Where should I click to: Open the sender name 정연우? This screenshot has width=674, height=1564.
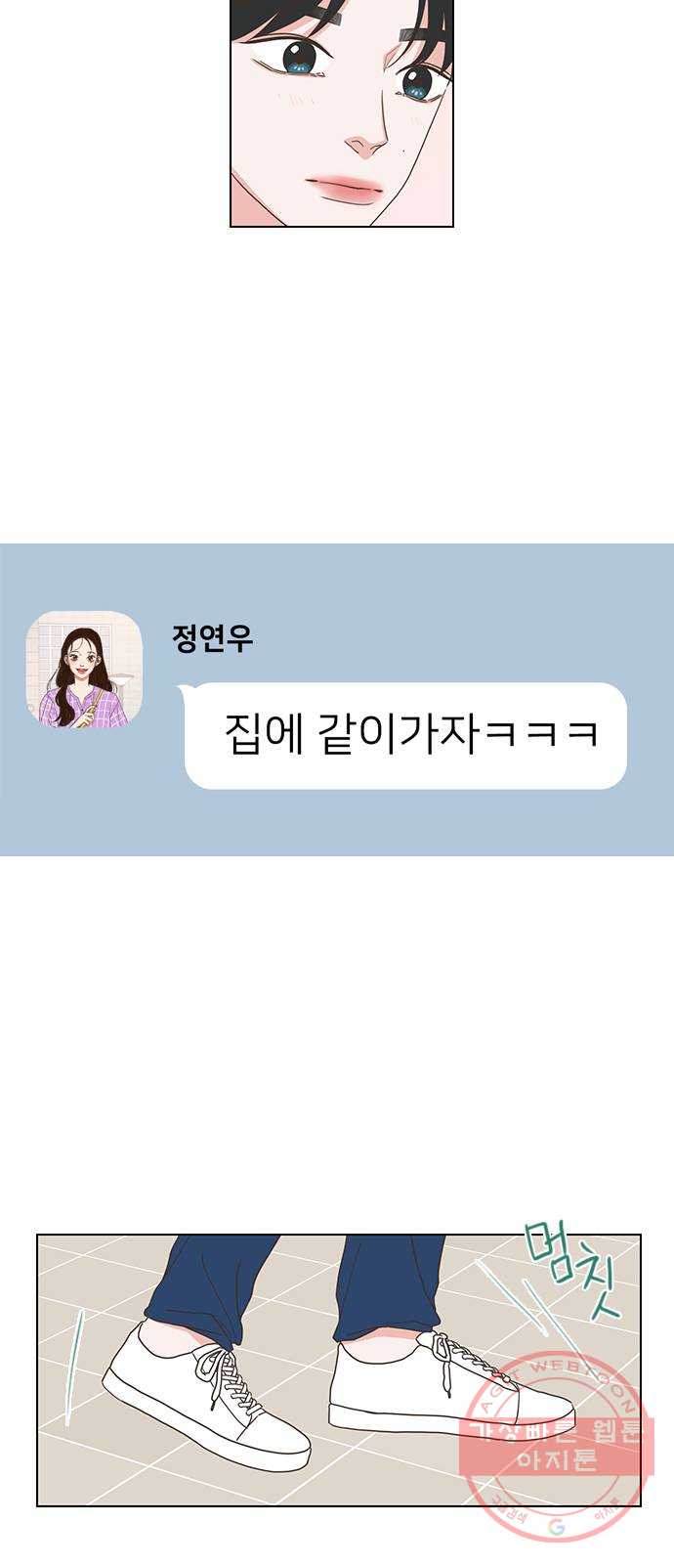(x=212, y=638)
